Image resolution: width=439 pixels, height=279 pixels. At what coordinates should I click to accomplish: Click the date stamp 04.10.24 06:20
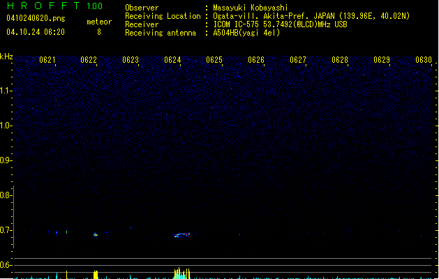[x=36, y=32]
